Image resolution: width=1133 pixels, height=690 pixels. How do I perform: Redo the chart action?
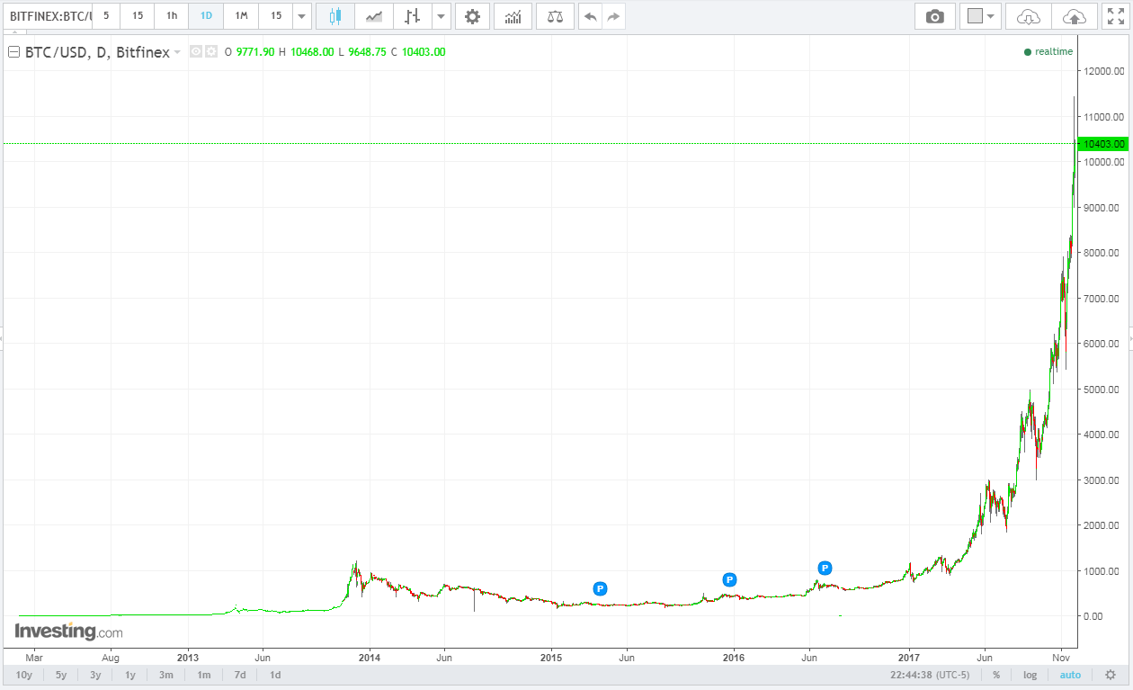point(613,16)
